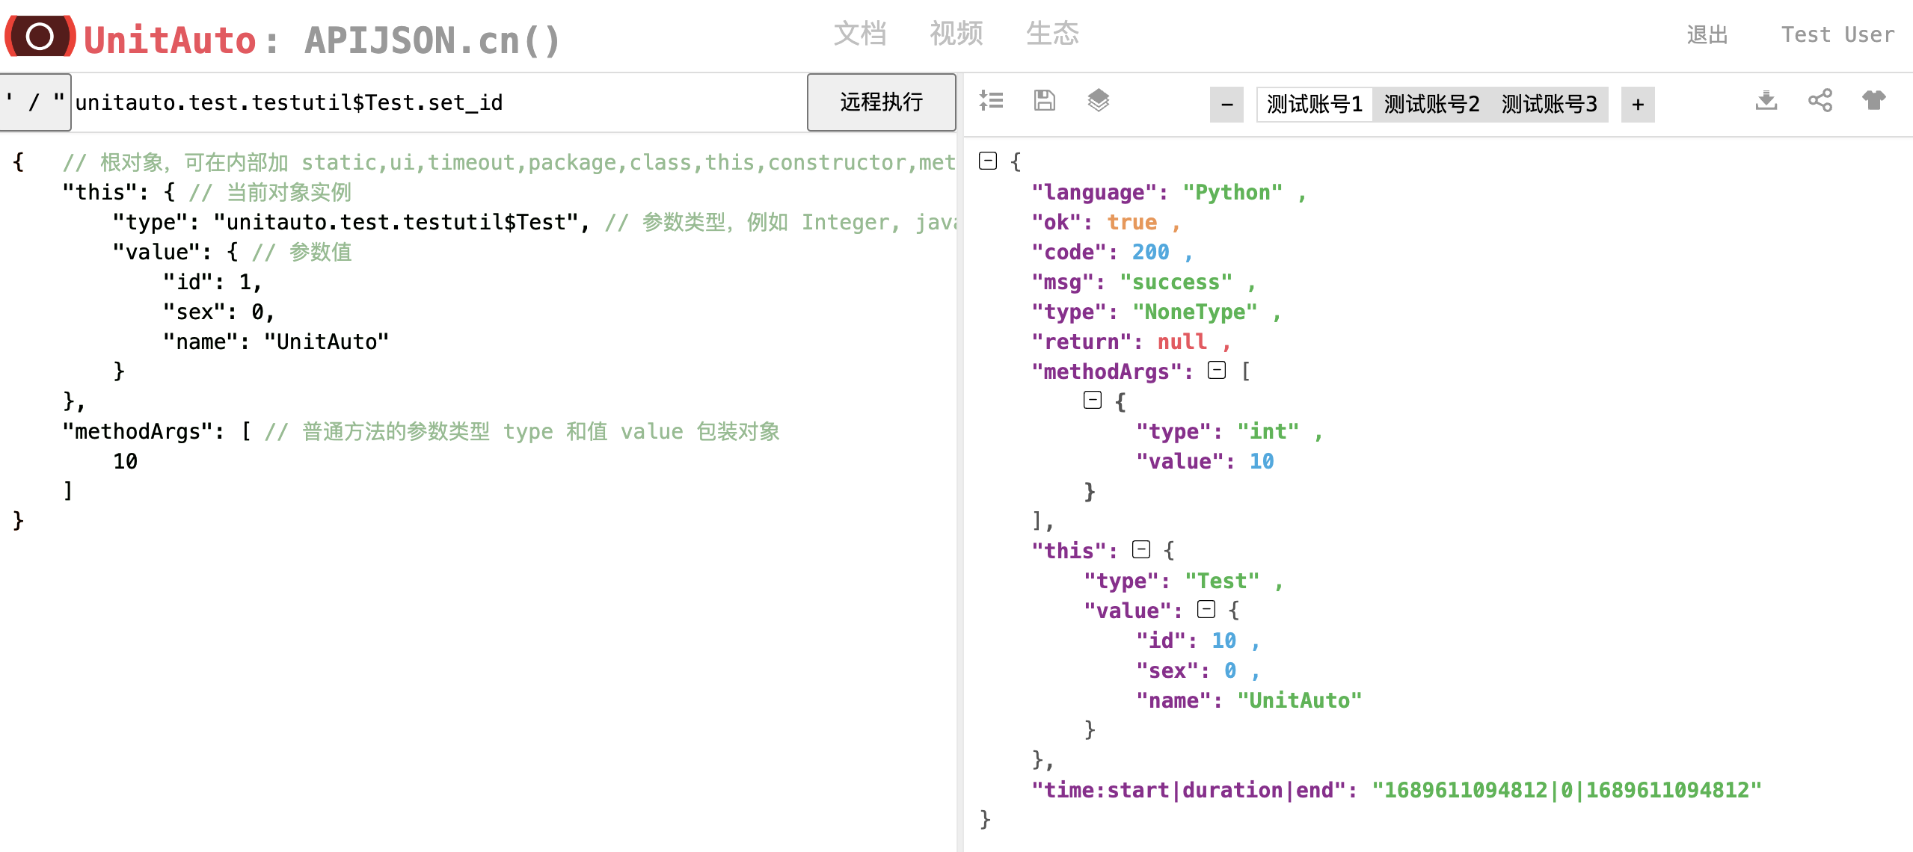
Task: Collapse the root JSON object
Action: click(988, 161)
